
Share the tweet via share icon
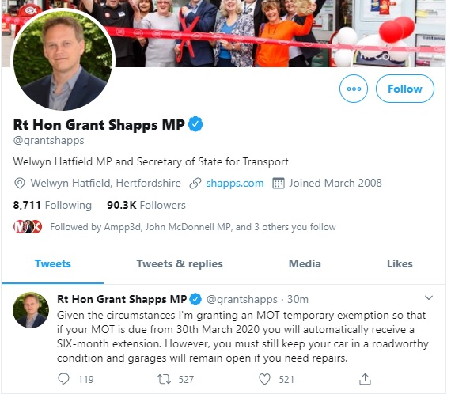[x=365, y=379]
